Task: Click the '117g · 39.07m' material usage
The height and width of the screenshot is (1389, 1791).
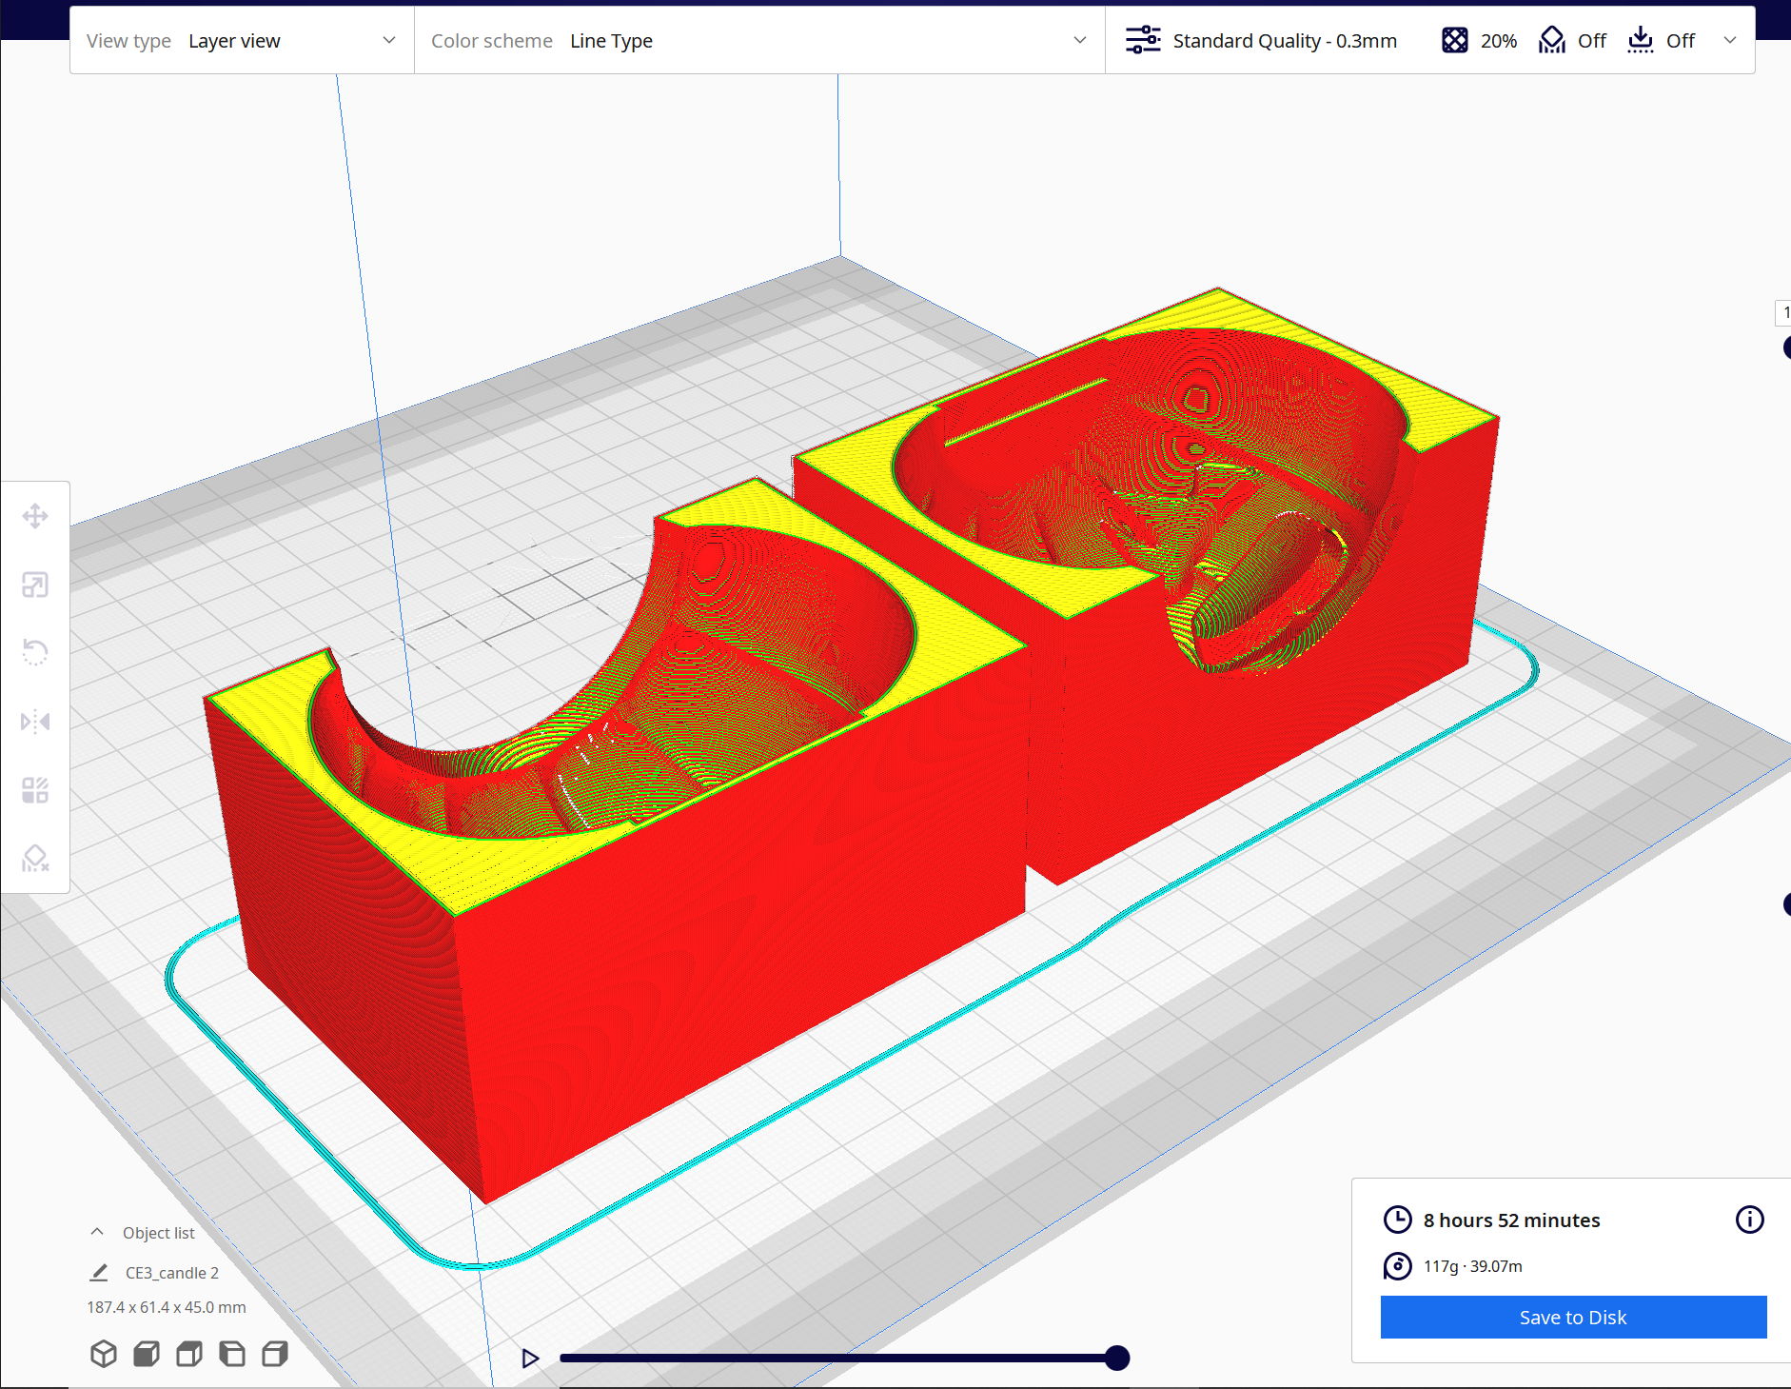Action: tap(1472, 1266)
